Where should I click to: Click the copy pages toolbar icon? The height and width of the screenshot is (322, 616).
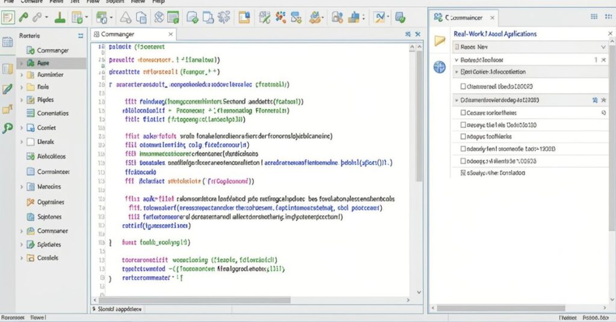(x=141, y=17)
